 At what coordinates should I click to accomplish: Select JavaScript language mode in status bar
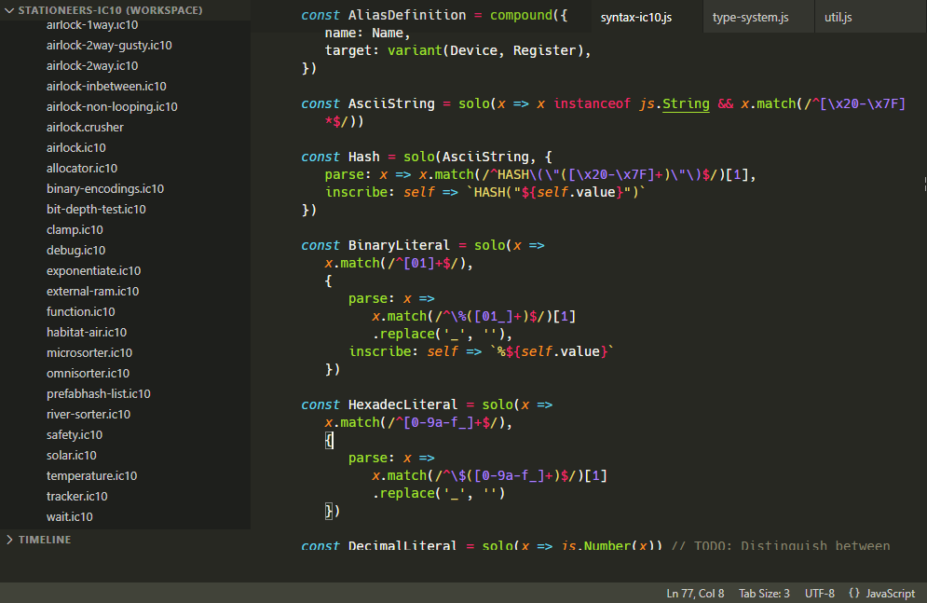click(x=891, y=593)
